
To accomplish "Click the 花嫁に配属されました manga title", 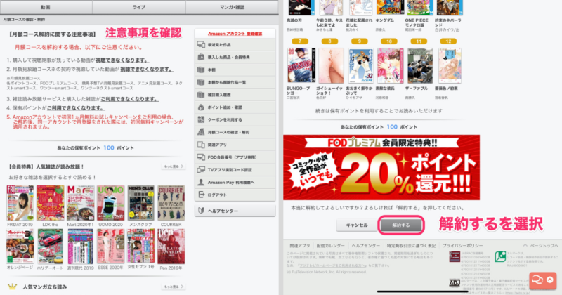I will pyautogui.click(x=359, y=22).
